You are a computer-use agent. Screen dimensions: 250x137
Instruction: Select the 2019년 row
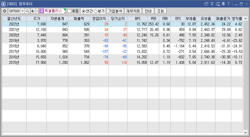coord(122,40)
